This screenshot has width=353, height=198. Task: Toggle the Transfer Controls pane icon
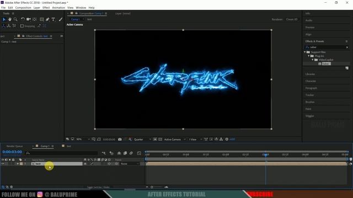pos(7,187)
